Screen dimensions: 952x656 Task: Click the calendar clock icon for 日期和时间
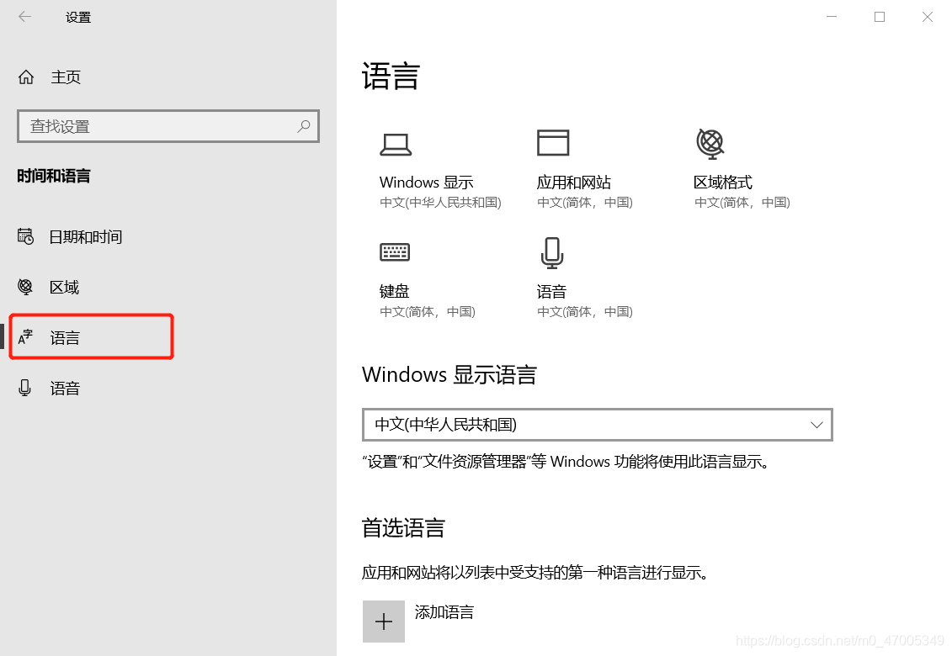coord(25,236)
